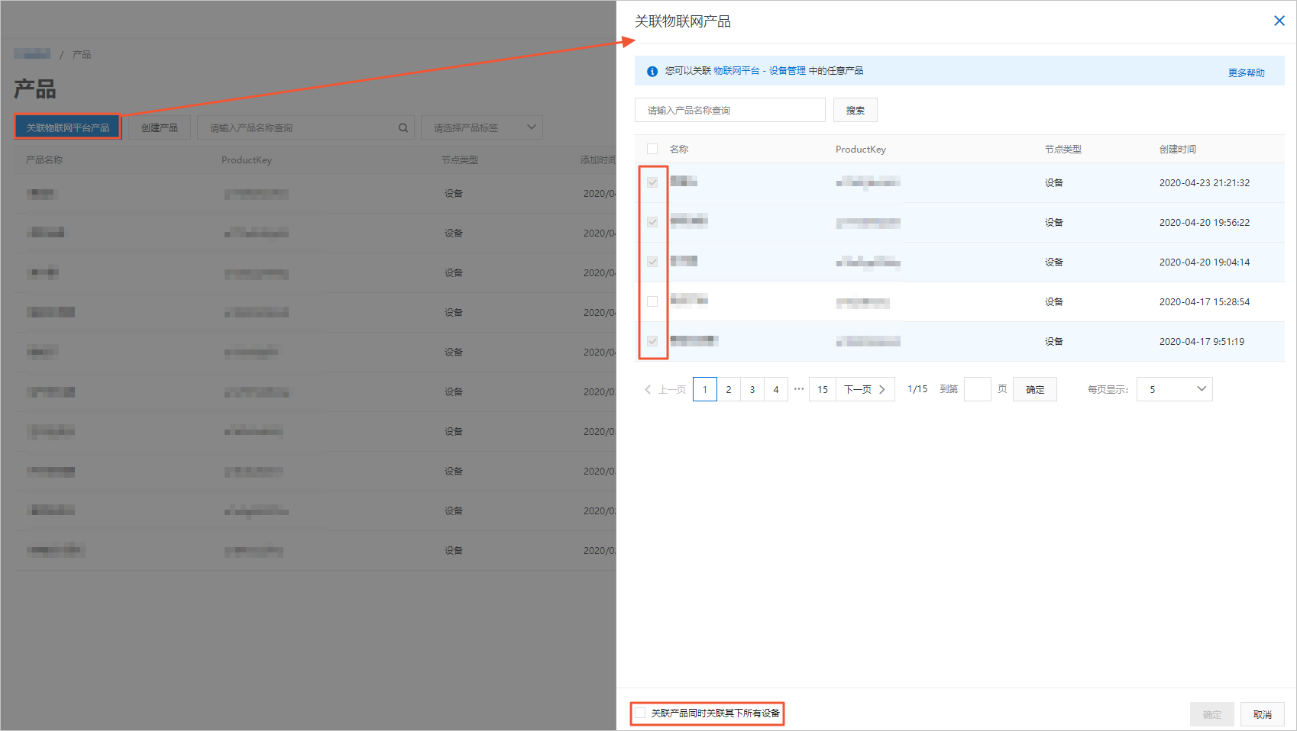Viewport: 1297px width, 731px height.
Task: Toggle checkbox for row created 2020-04-23 21:21:32
Action: pos(652,182)
